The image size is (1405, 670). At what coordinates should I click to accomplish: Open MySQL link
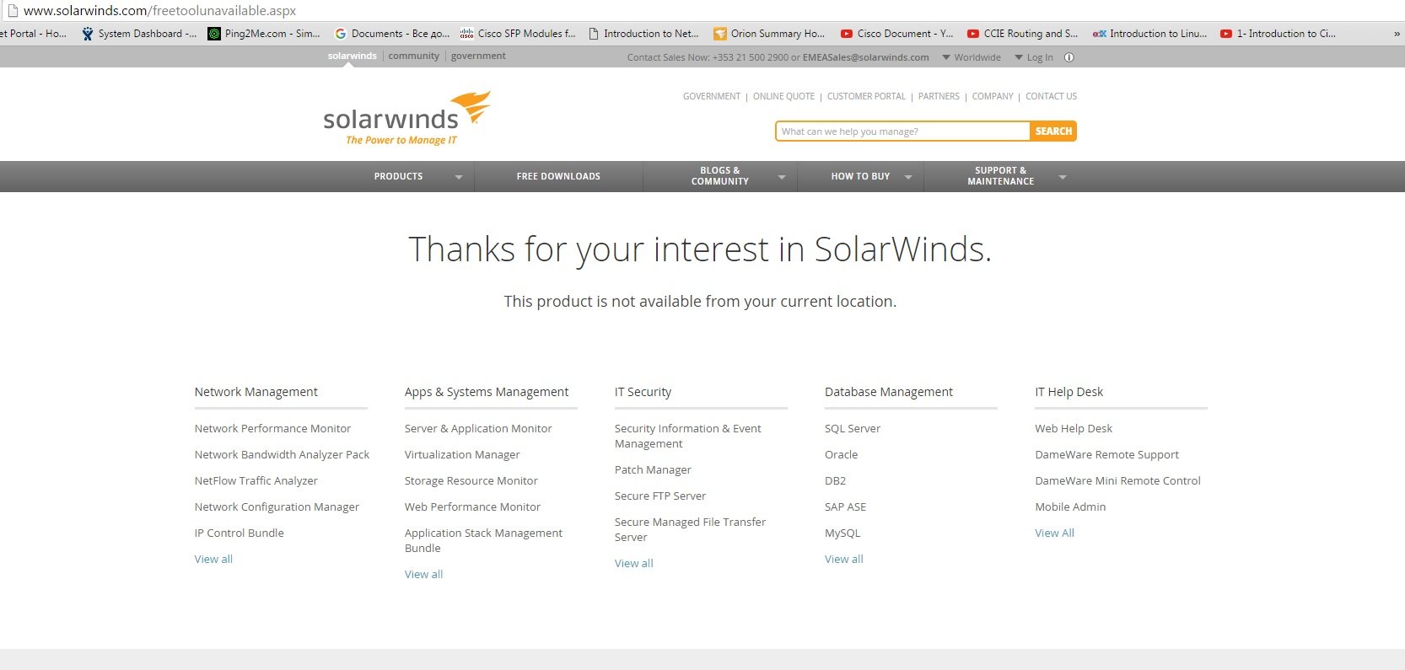tap(842, 533)
